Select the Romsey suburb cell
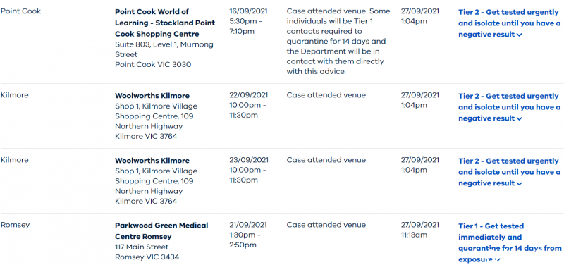The height and width of the screenshot is (265, 564). (x=15, y=225)
